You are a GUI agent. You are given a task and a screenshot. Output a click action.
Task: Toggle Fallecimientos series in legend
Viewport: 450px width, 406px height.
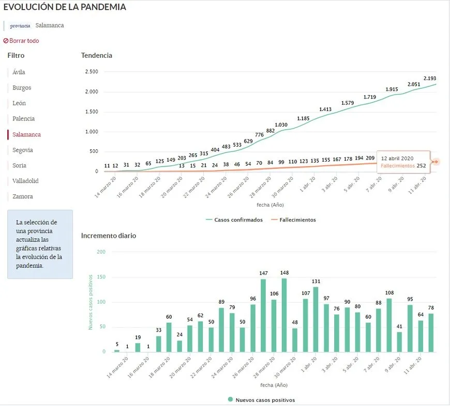pos(293,220)
